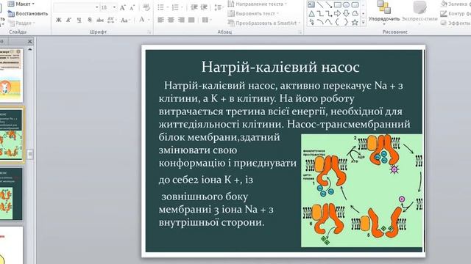
Task: Increase font size with large A
Action: click(122, 8)
